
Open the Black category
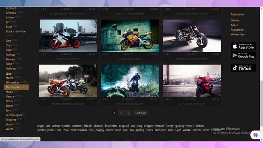(9, 27)
